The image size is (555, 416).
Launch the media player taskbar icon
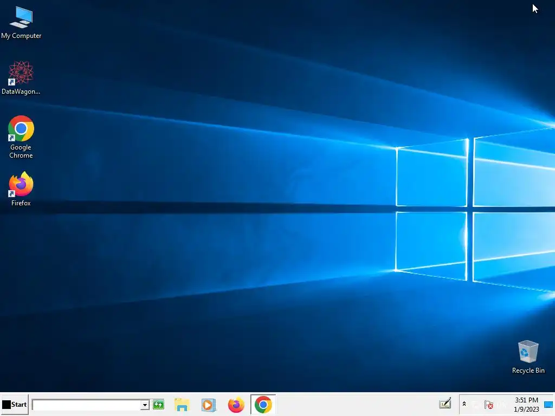point(209,405)
